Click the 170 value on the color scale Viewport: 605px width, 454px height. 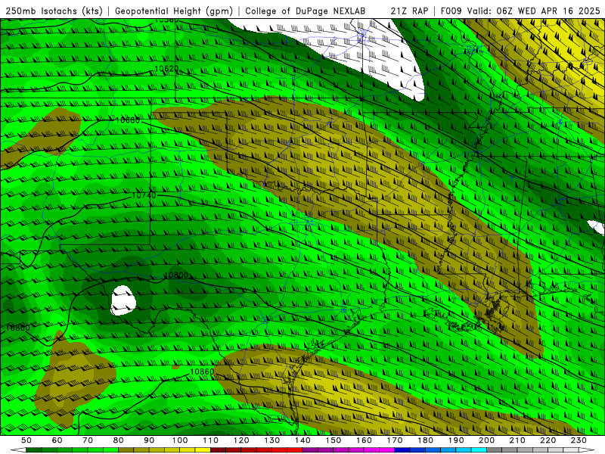point(395,440)
